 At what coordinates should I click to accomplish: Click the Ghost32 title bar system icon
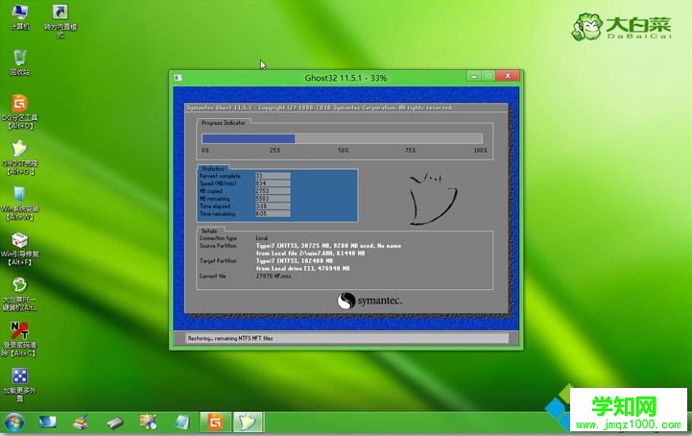point(178,78)
